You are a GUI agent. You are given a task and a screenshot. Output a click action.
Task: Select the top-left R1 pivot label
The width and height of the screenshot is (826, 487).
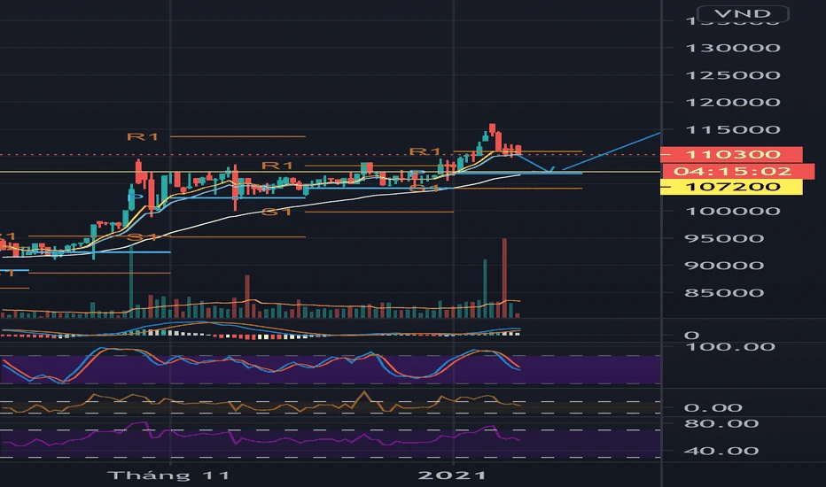(142, 136)
